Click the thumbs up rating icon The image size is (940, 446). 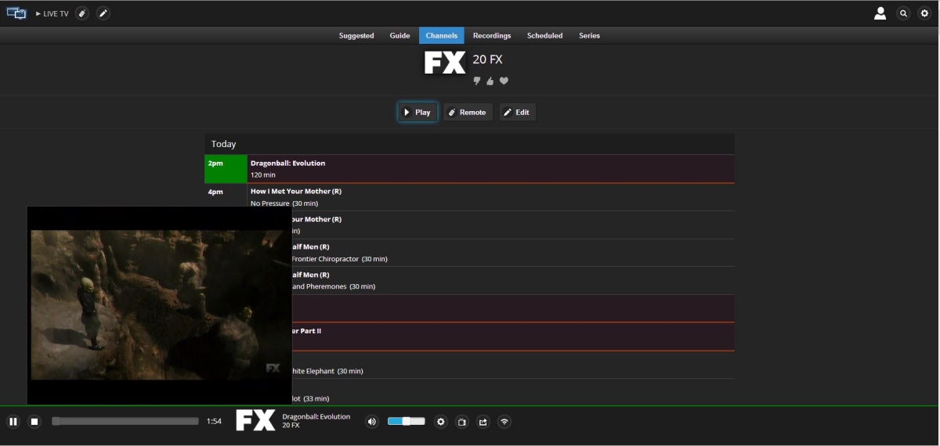click(x=490, y=81)
